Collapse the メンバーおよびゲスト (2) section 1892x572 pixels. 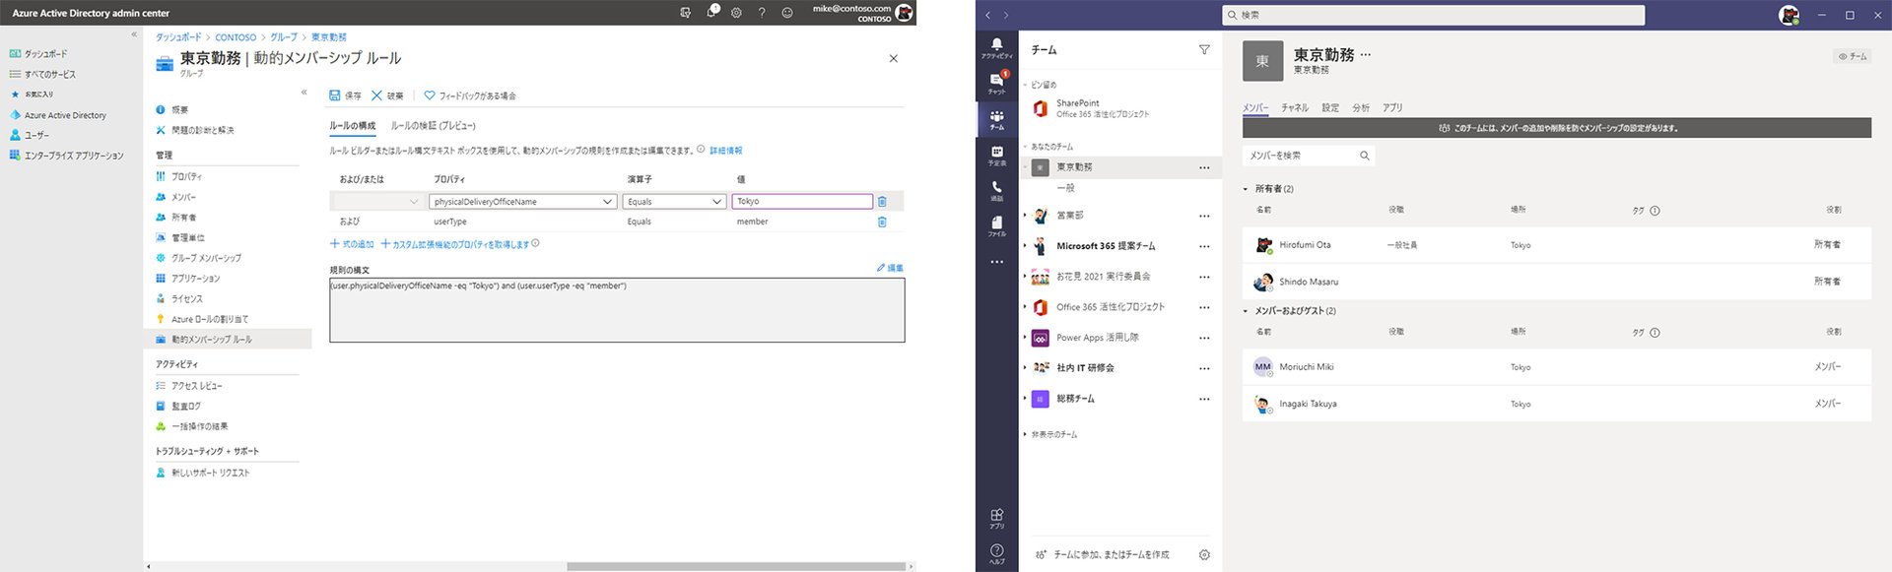[x=1246, y=311]
